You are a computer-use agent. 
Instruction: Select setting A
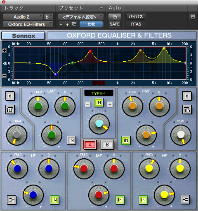click(90, 145)
